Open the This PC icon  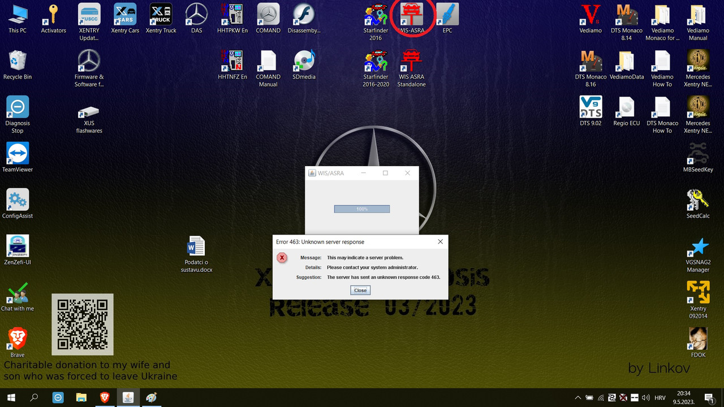(x=18, y=18)
